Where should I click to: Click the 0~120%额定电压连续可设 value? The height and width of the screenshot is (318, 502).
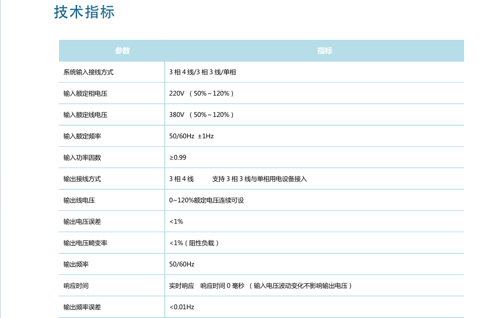click(206, 200)
